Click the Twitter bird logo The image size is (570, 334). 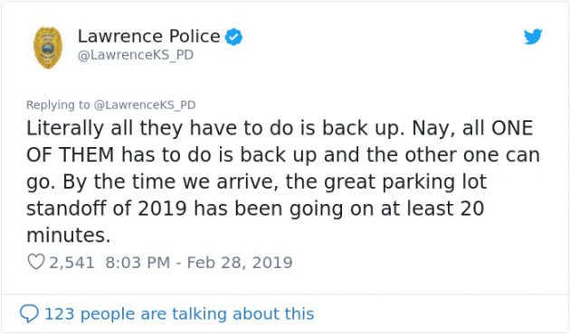[x=533, y=37]
